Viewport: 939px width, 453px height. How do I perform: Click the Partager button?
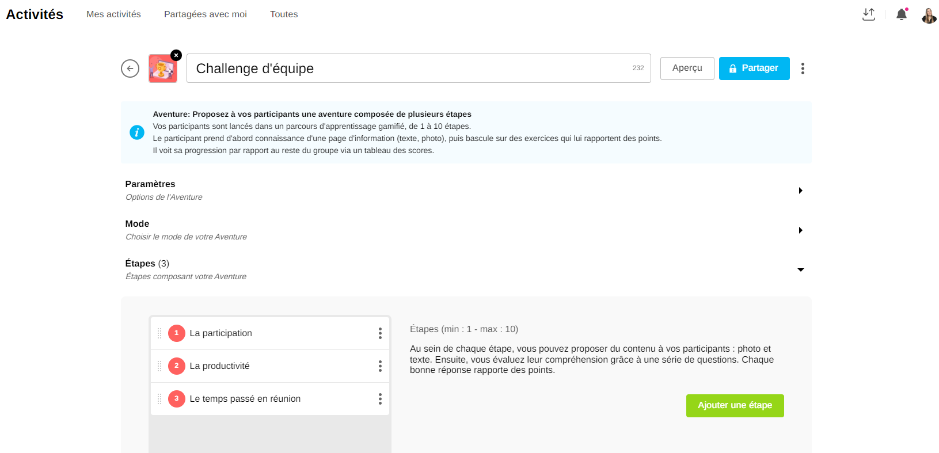coord(754,68)
